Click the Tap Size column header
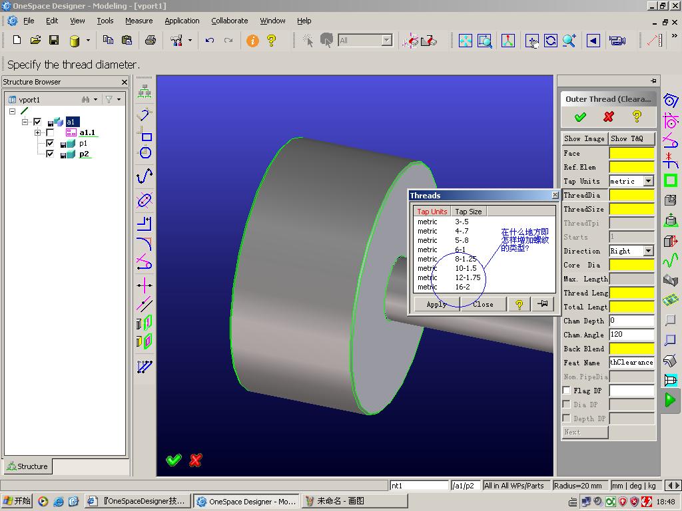The width and height of the screenshot is (682, 511). point(468,211)
